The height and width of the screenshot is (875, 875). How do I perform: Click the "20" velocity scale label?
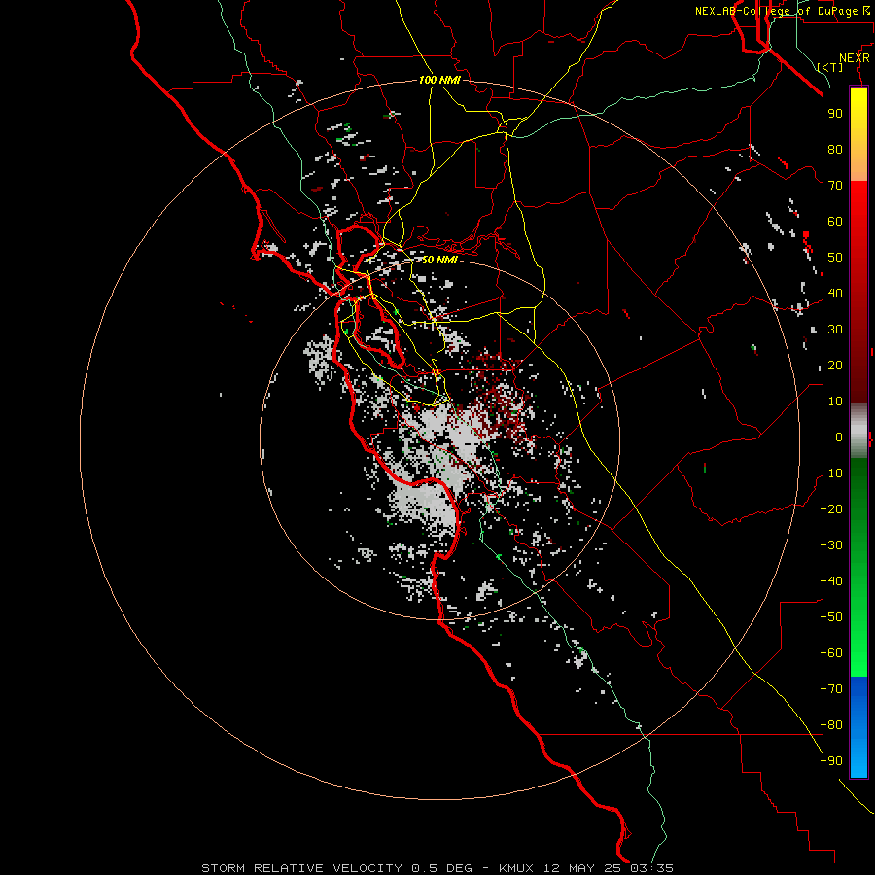835,365
